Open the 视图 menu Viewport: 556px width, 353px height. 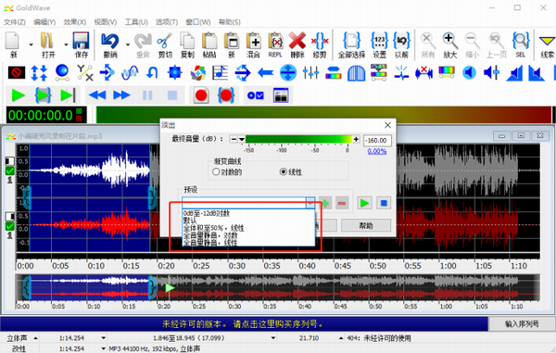(x=106, y=22)
